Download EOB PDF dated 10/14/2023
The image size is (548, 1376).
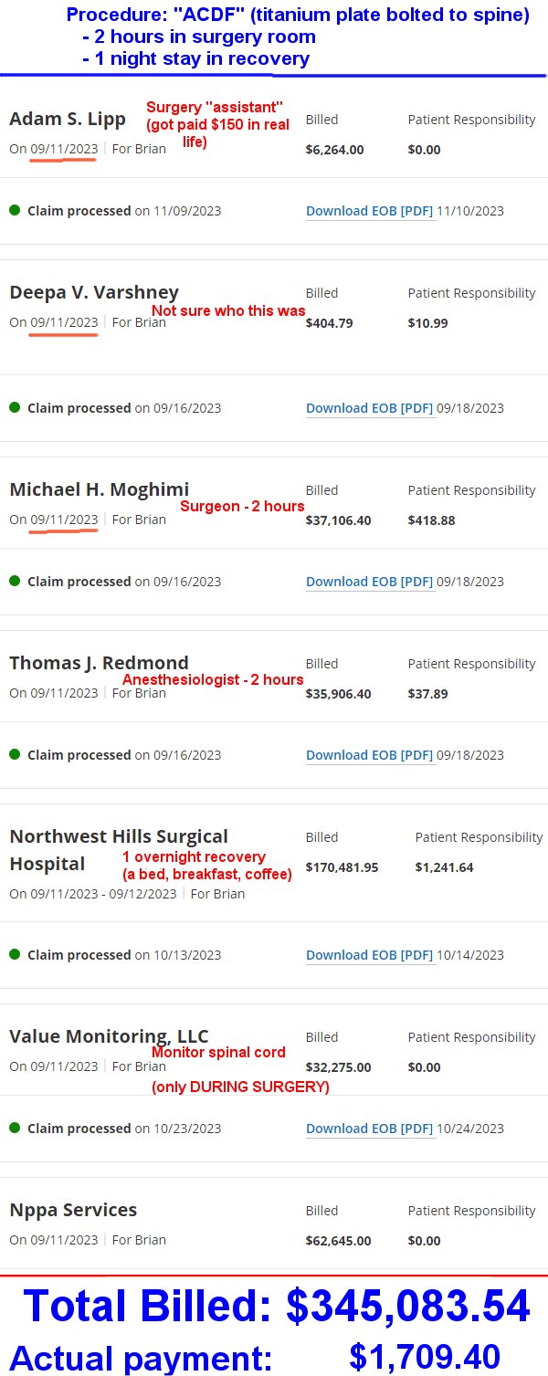click(369, 955)
